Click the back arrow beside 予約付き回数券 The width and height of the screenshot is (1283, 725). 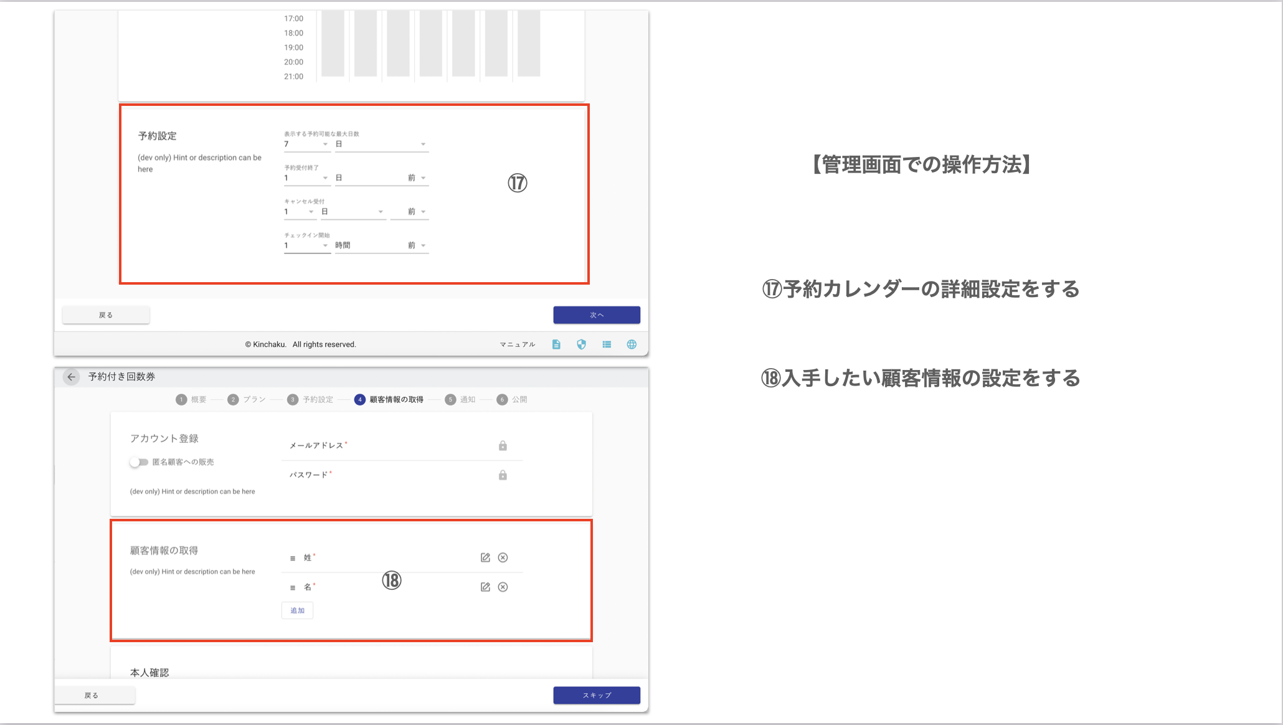pyautogui.click(x=71, y=377)
